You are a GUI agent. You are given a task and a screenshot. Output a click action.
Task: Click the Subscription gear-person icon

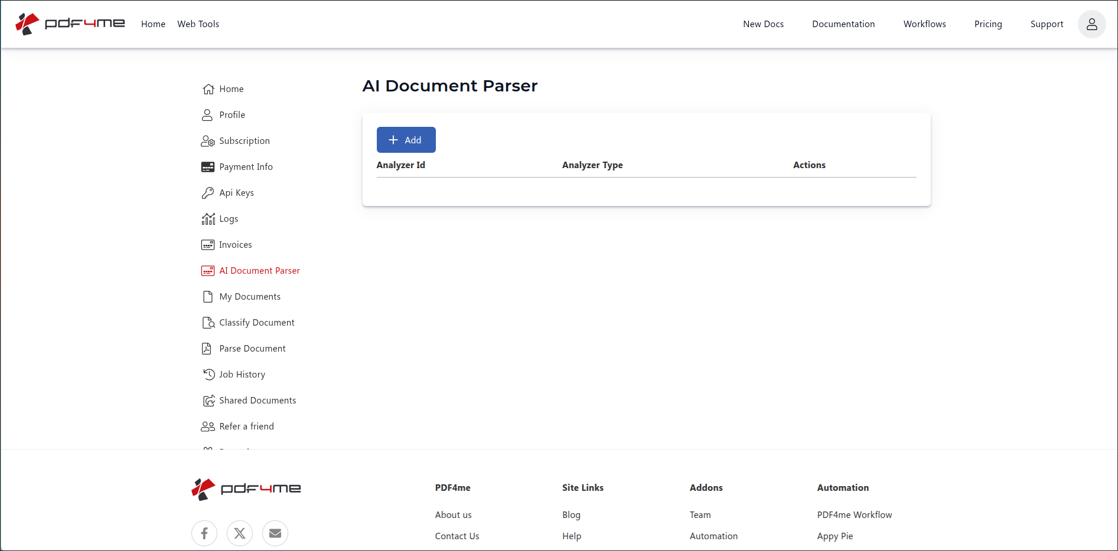click(208, 141)
